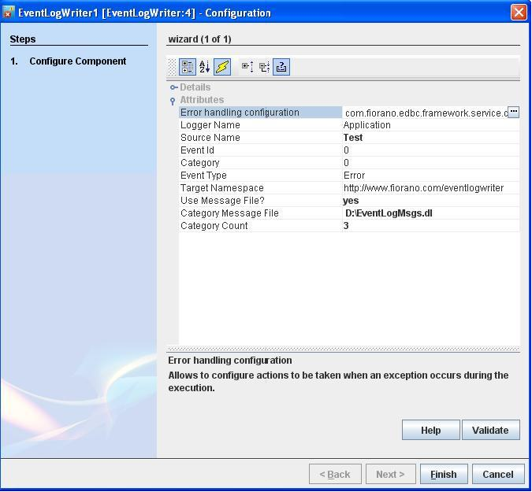Toggle the categorized view icon
The image size is (532, 492).
(x=188, y=68)
